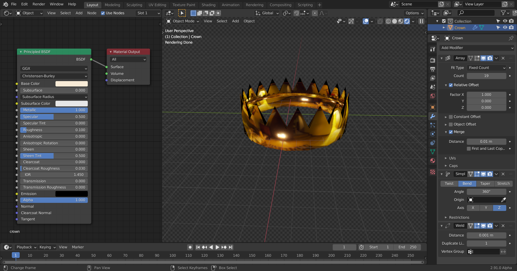Open the Render menu
The image size is (517, 271).
[39, 4]
